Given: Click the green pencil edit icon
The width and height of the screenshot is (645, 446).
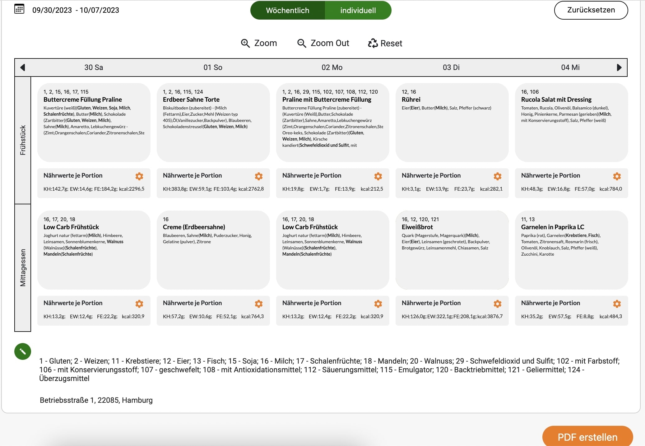Looking at the screenshot, I should (x=23, y=351).
